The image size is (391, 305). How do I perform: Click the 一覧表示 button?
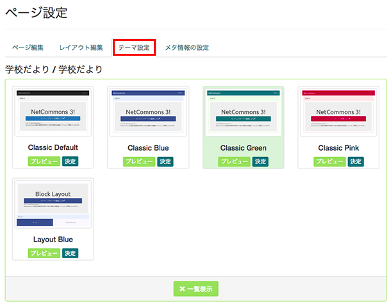click(x=195, y=289)
